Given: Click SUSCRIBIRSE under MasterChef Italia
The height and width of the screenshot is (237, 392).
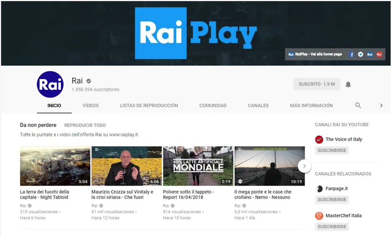Looking at the screenshot, I should coord(332,227).
